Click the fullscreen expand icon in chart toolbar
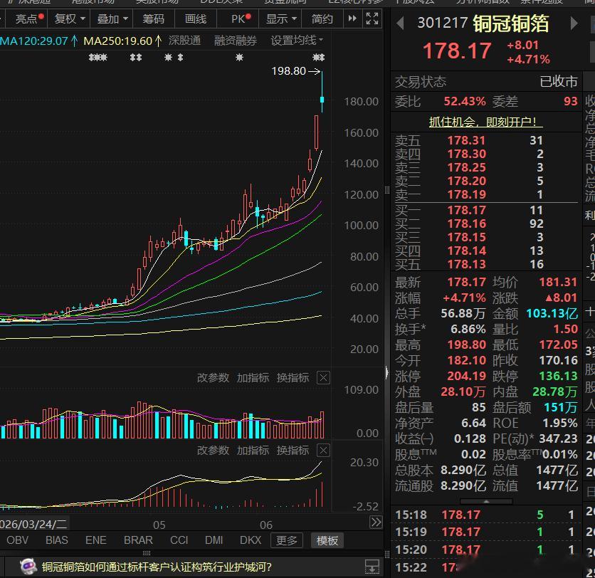 pyautogui.click(x=372, y=19)
